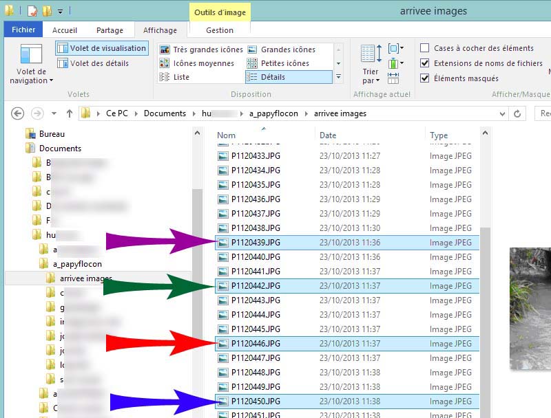The width and height of the screenshot is (551, 418).
Task: Open recent locations dropdown arrow
Action: click(x=54, y=113)
